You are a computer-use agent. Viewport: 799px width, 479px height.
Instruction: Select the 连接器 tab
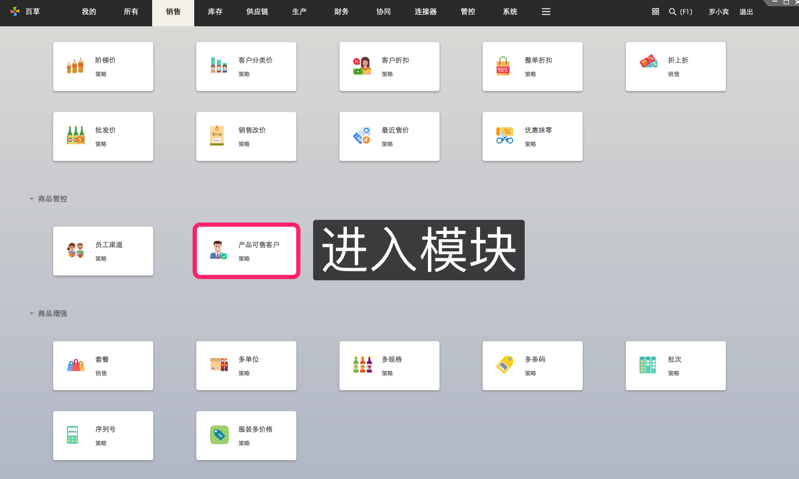426,12
